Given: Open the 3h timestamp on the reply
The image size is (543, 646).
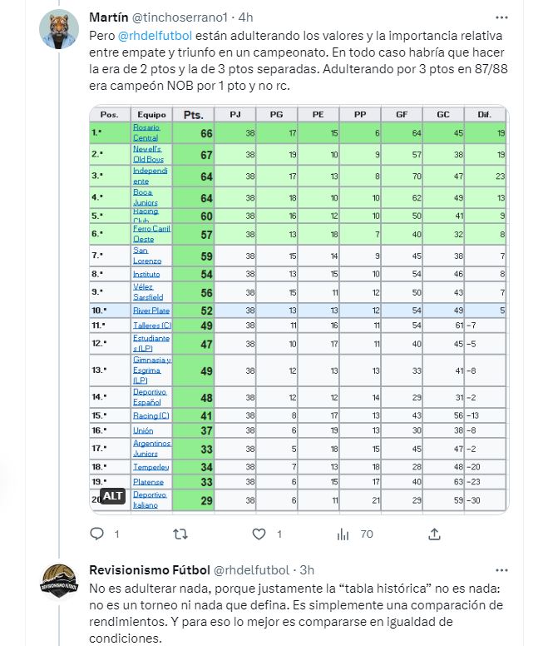Looking at the screenshot, I should coord(307,570).
